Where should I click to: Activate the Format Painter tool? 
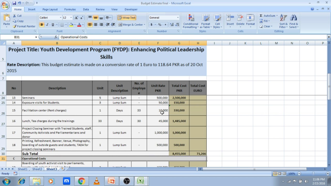tap(24, 26)
